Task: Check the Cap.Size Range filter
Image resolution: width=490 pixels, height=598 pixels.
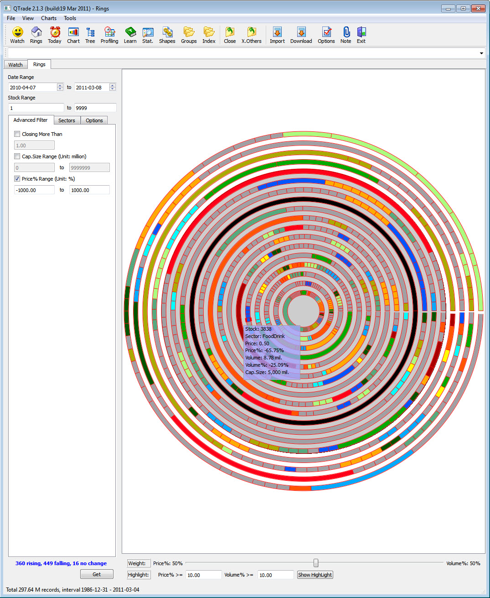Action: click(x=17, y=156)
